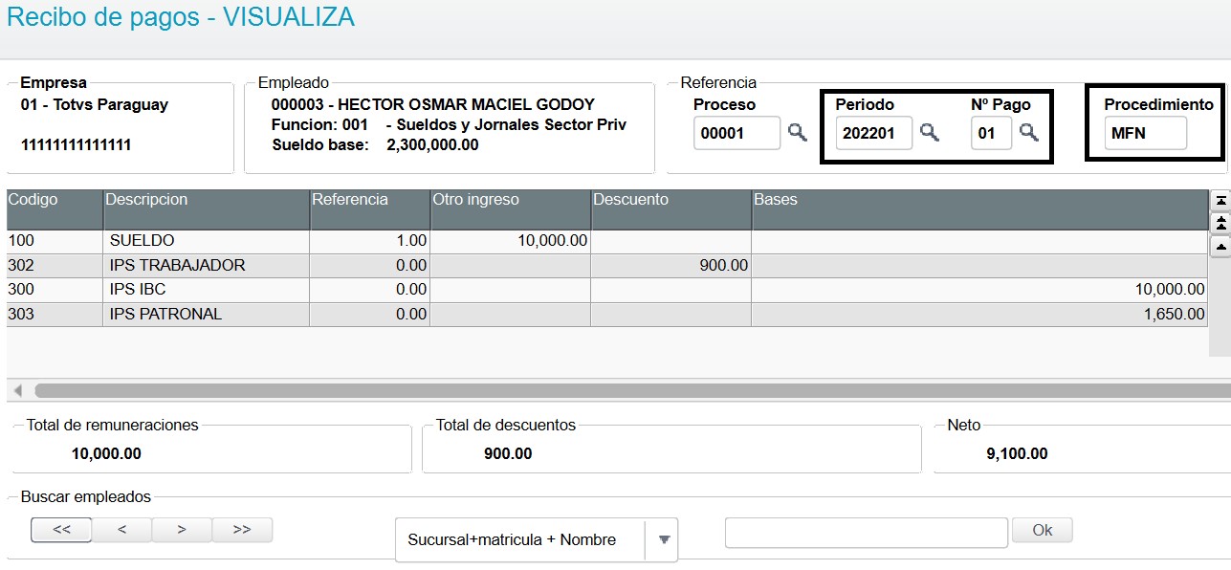Click the 10,000.00 Otro ingreso cell of SUELDO
The width and height of the screenshot is (1231, 570).
click(x=510, y=241)
